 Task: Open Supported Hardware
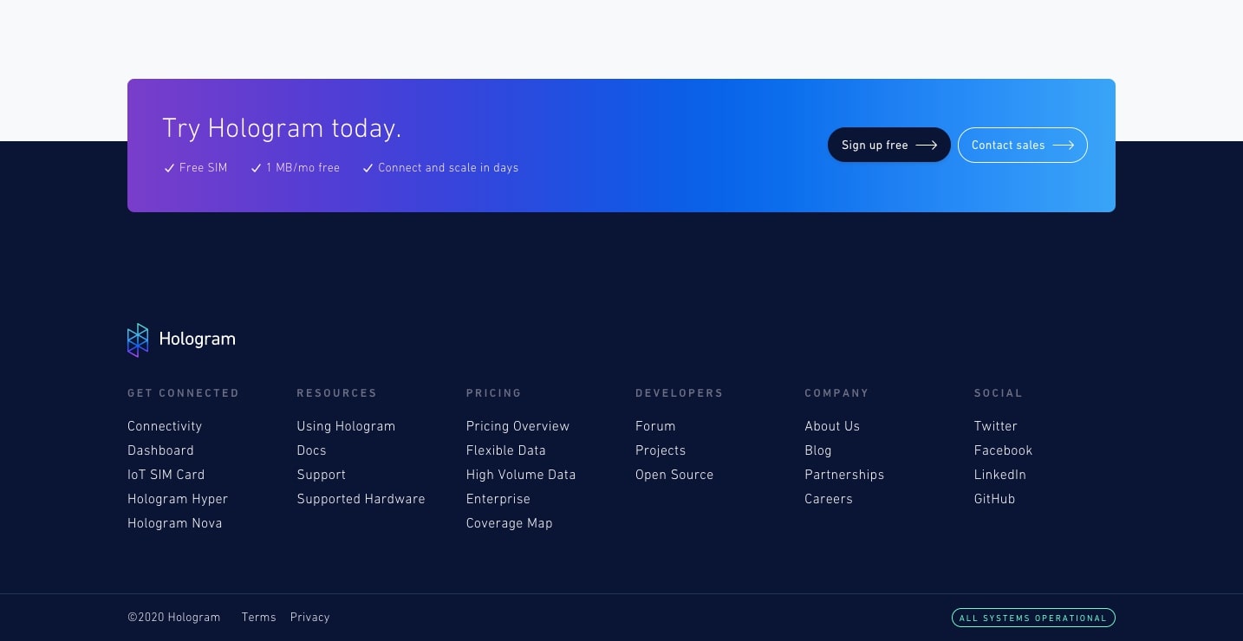pos(361,498)
